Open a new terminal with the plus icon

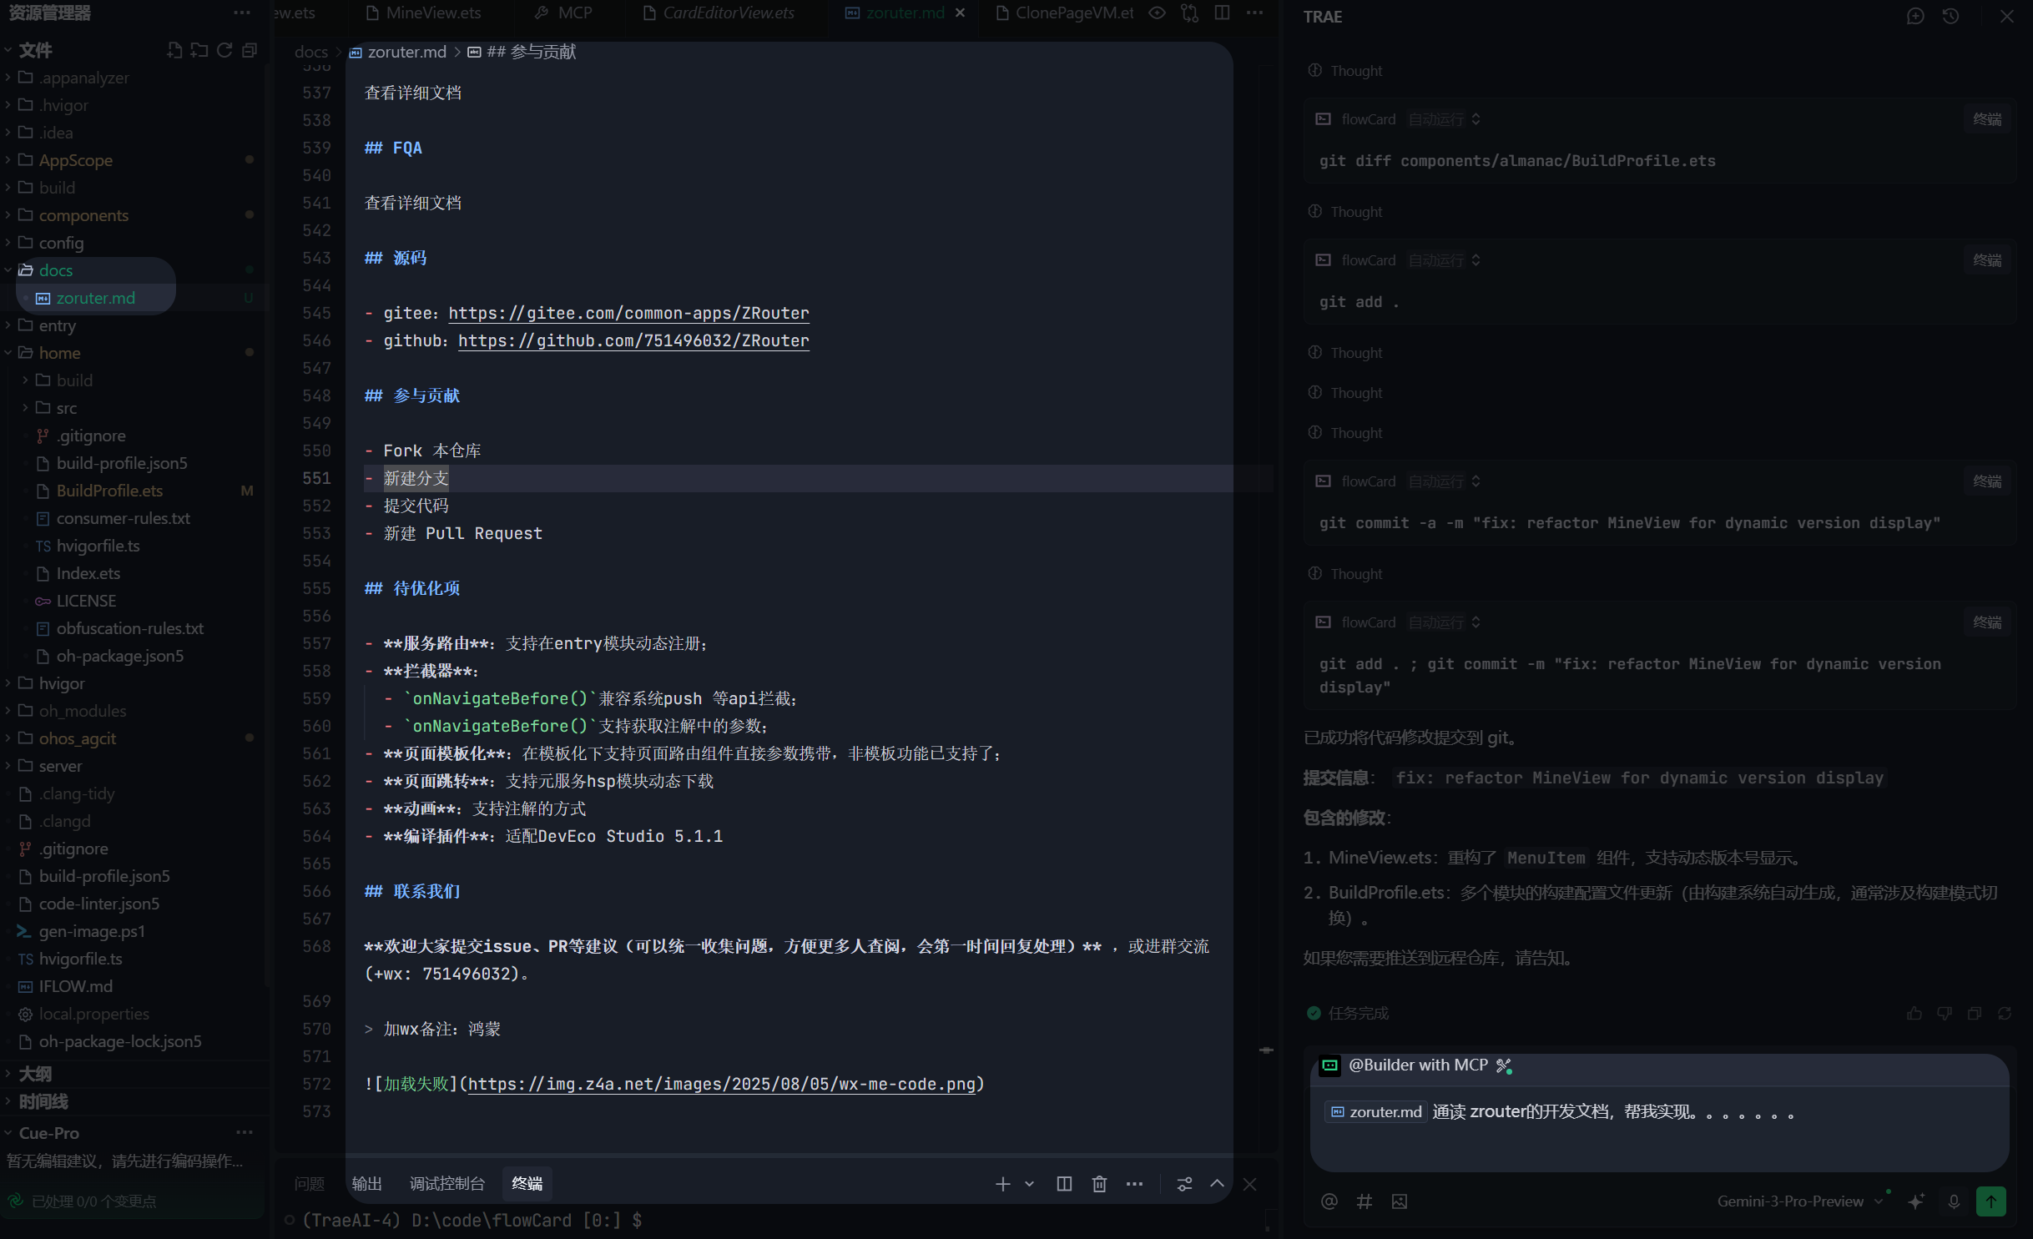click(x=1001, y=1184)
